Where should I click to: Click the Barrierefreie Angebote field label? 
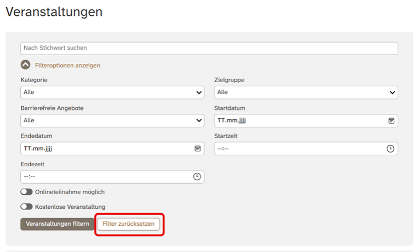(x=52, y=108)
